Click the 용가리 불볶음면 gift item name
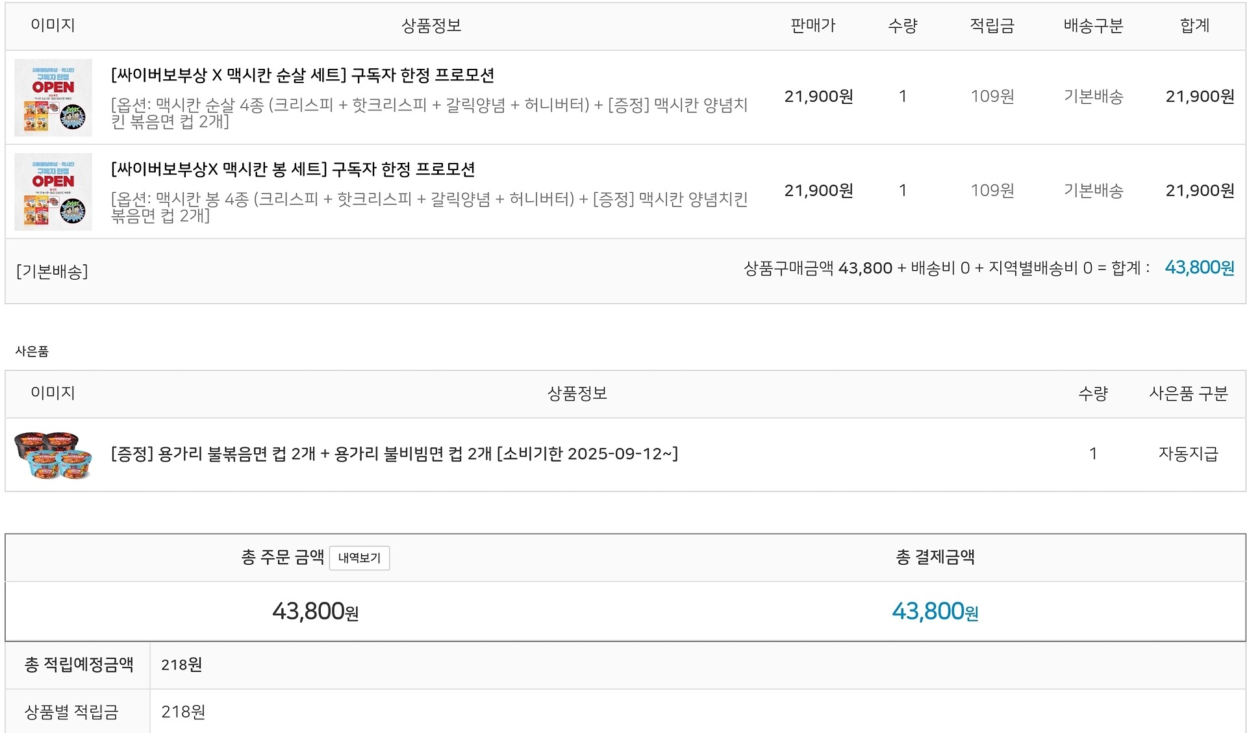The image size is (1247, 733). point(394,454)
